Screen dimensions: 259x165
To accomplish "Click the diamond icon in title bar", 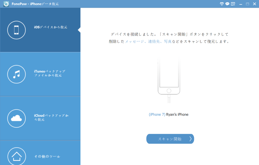I will click(x=222, y=4).
